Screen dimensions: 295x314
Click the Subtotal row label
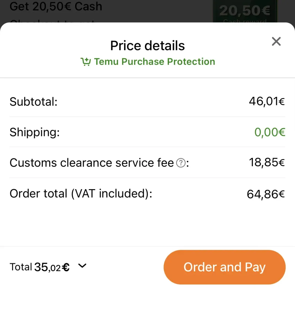coord(34,102)
